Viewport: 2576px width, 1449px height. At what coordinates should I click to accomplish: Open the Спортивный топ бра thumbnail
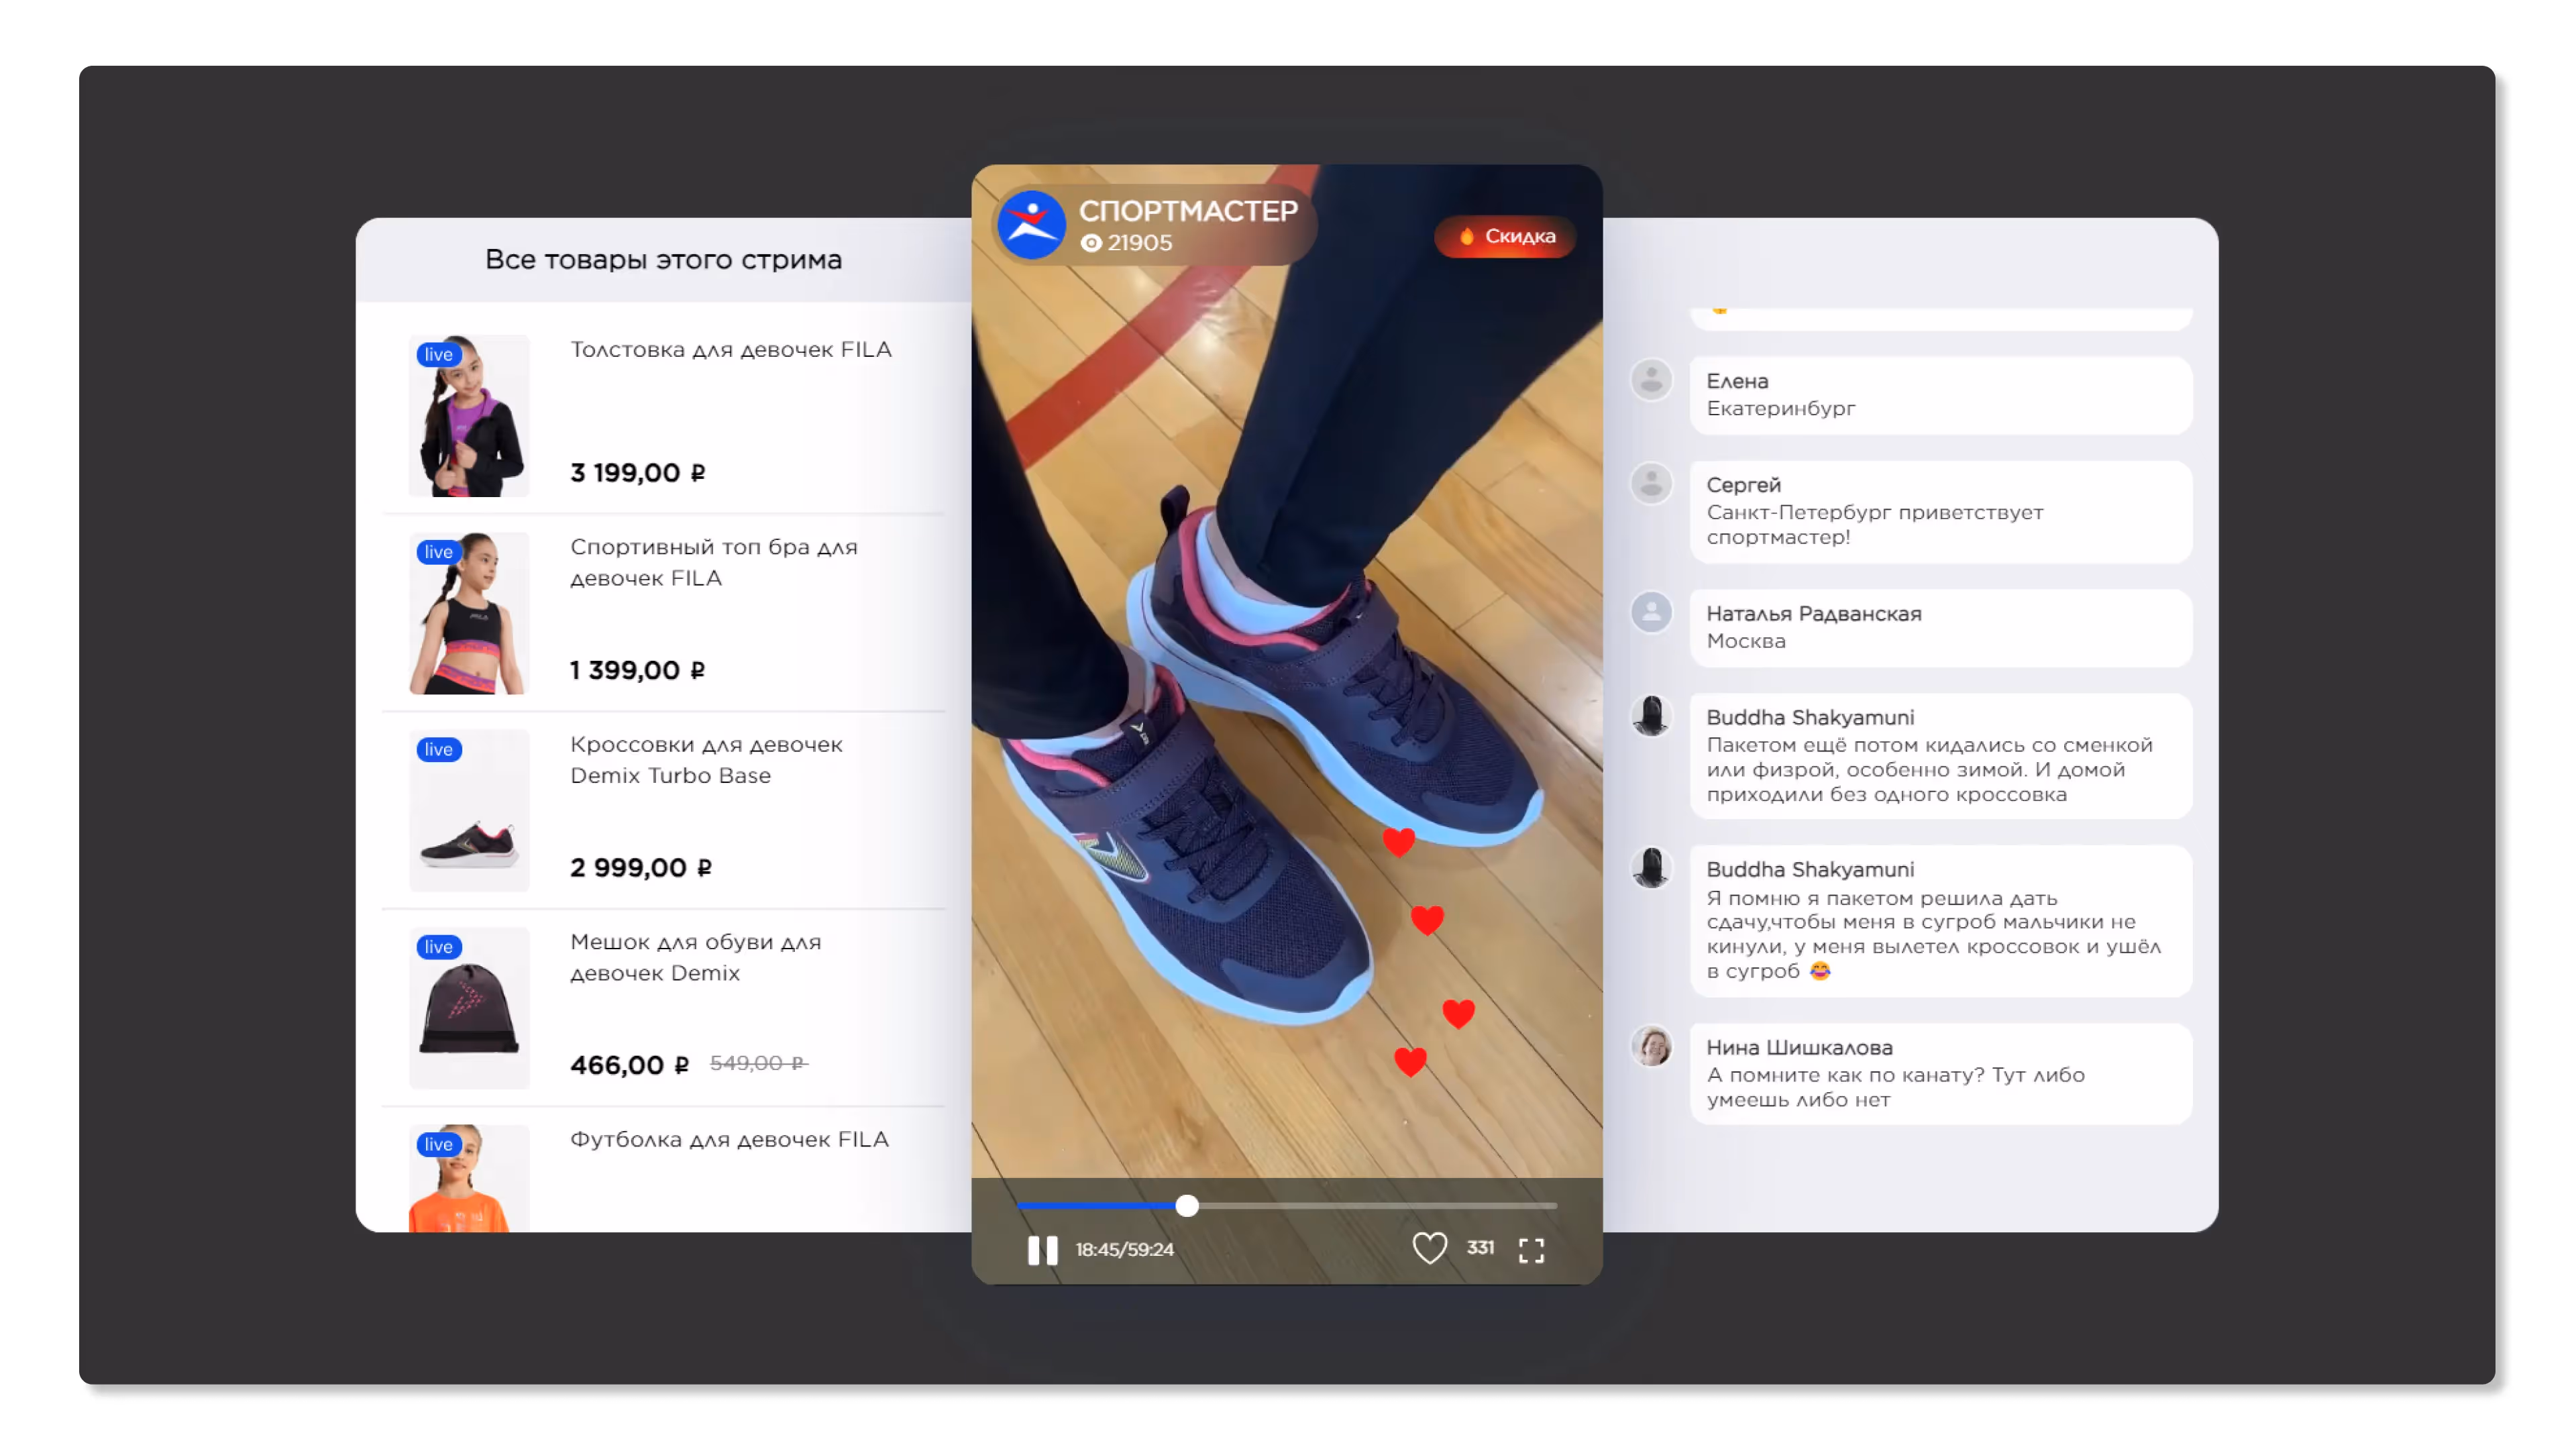pos(469,613)
